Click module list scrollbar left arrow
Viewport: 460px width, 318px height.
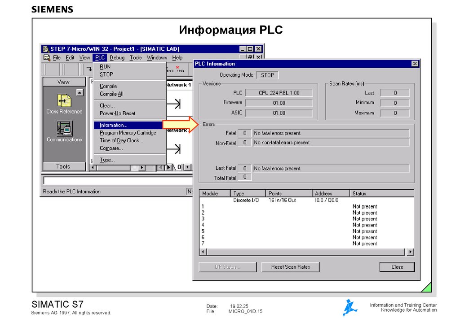[x=203, y=252]
